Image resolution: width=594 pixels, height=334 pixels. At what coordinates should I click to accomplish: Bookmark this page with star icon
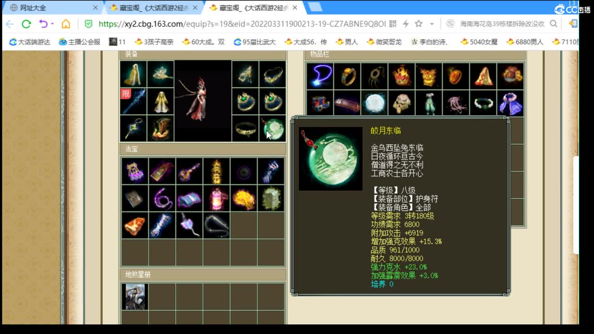coord(419,24)
